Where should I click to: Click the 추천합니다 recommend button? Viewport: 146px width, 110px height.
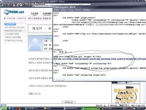click(x=69, y=102)
